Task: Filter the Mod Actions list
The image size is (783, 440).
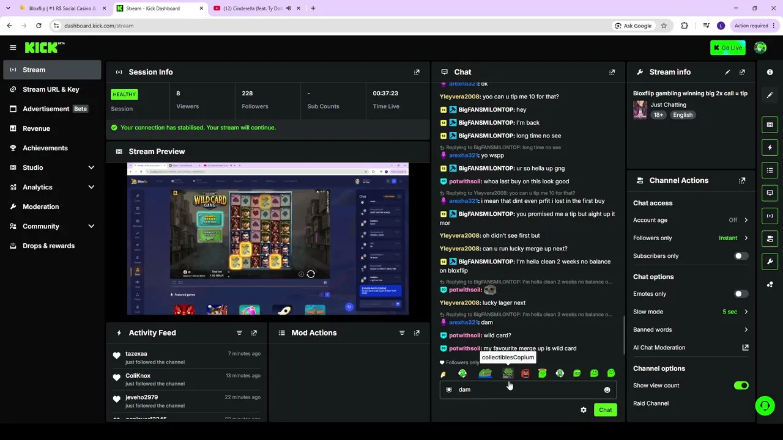Action: 402,333
